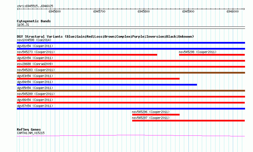Open nsv545297 (Cooper2011) variant label

pyautogui.click(x=151, y=118)
